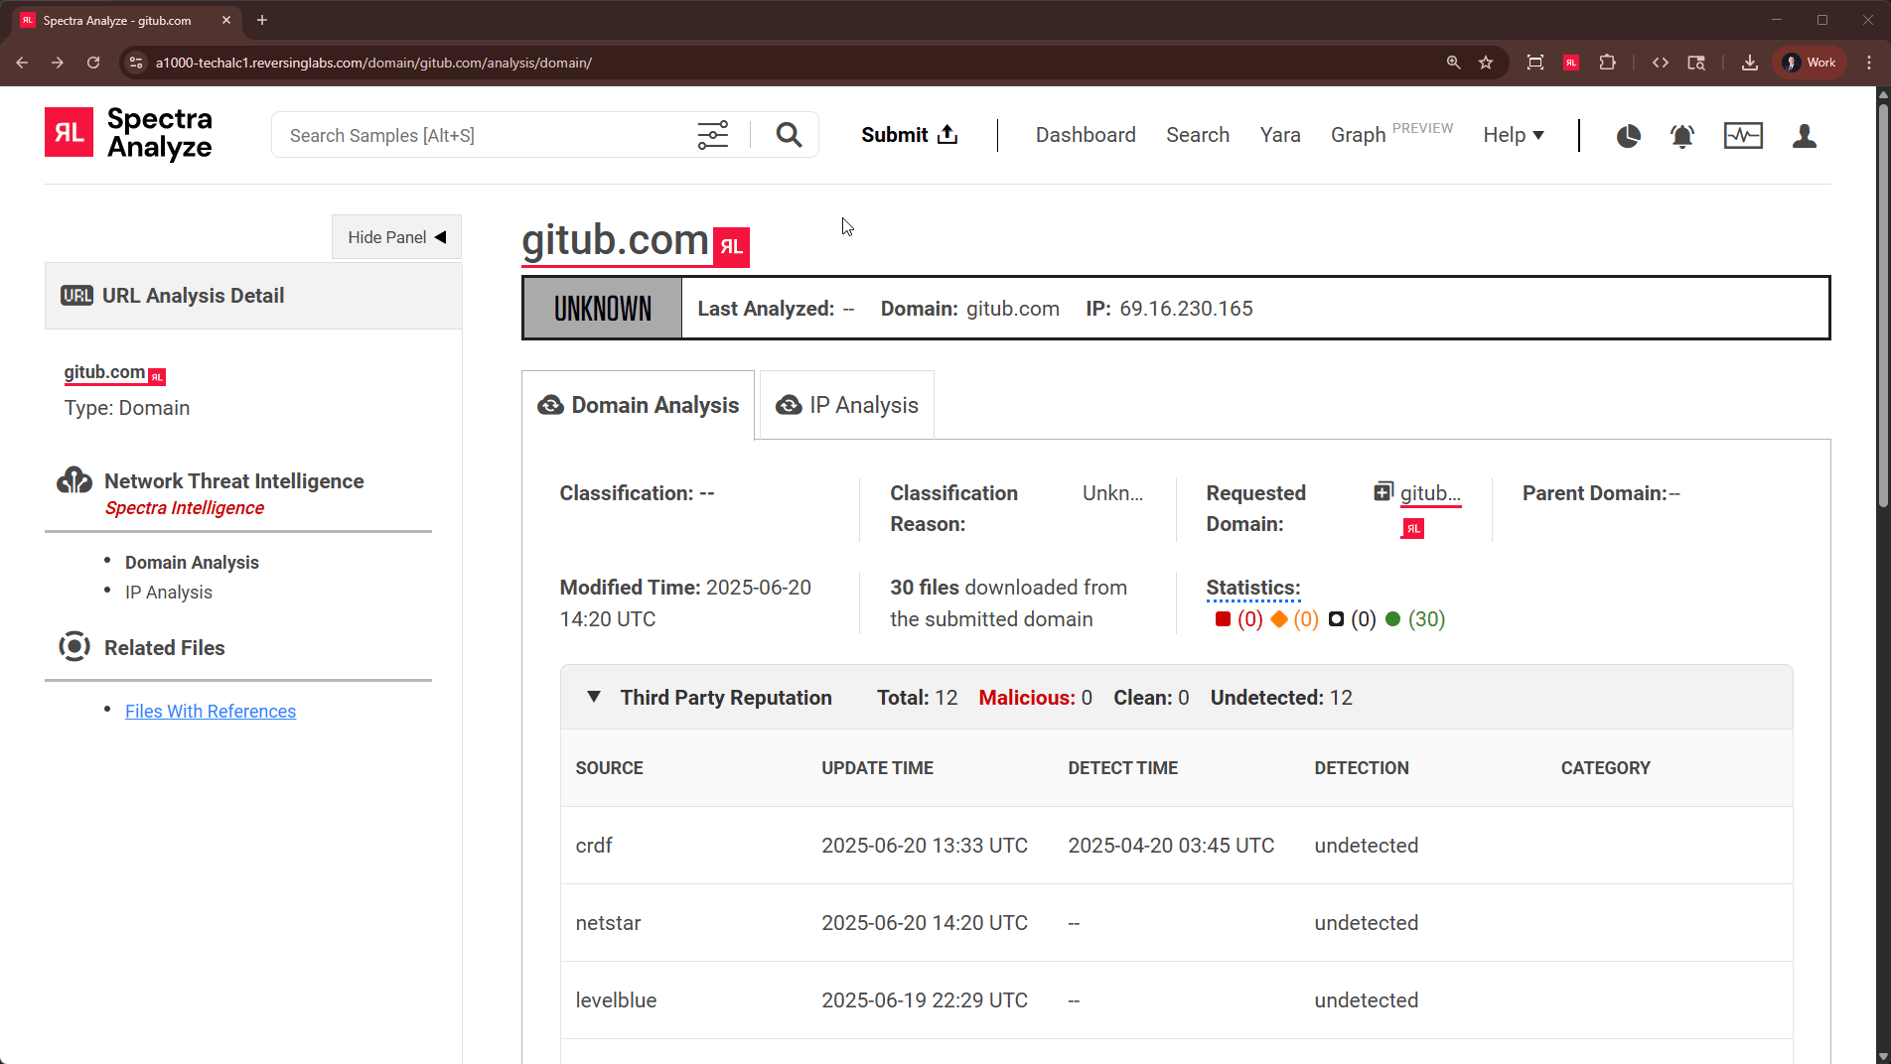1891x1064 pixels.
Task: Expand the Help dropdown menu
Action: click(1514, 135)
